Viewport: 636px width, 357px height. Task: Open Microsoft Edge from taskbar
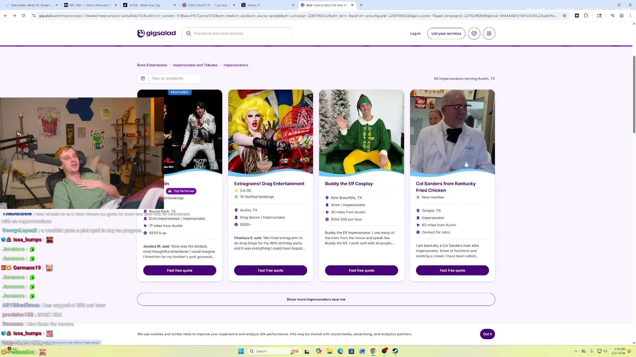(340, 351)
